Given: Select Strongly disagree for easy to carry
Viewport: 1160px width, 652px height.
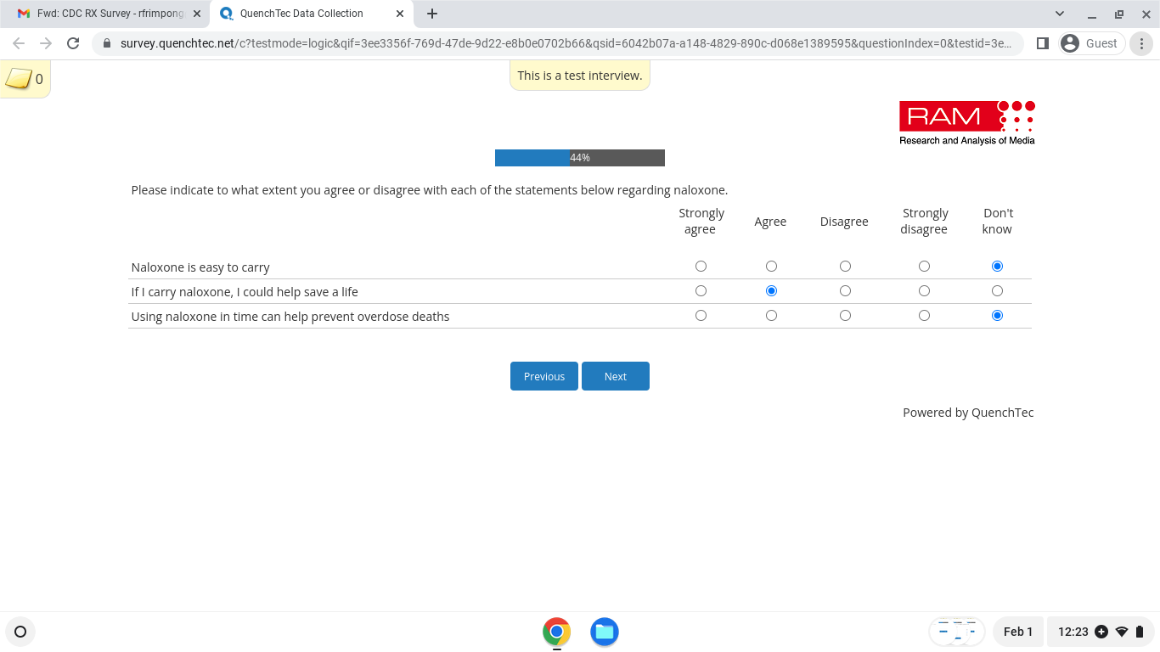Looking at the screenshot, I should coord(924,267).
